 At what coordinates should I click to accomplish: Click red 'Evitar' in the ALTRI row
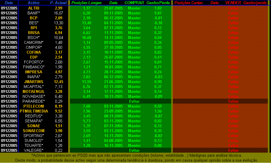(x=233, y=8)
